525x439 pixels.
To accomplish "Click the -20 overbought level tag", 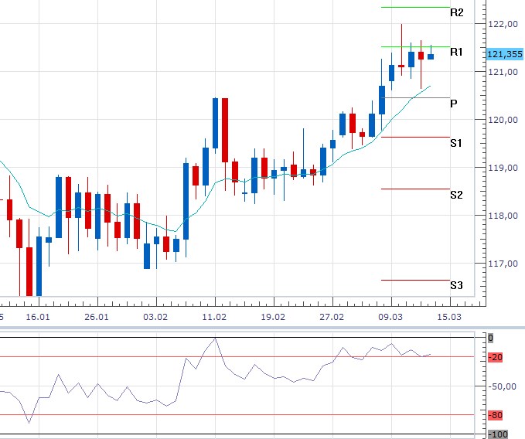I will click(x=496, y=357).
